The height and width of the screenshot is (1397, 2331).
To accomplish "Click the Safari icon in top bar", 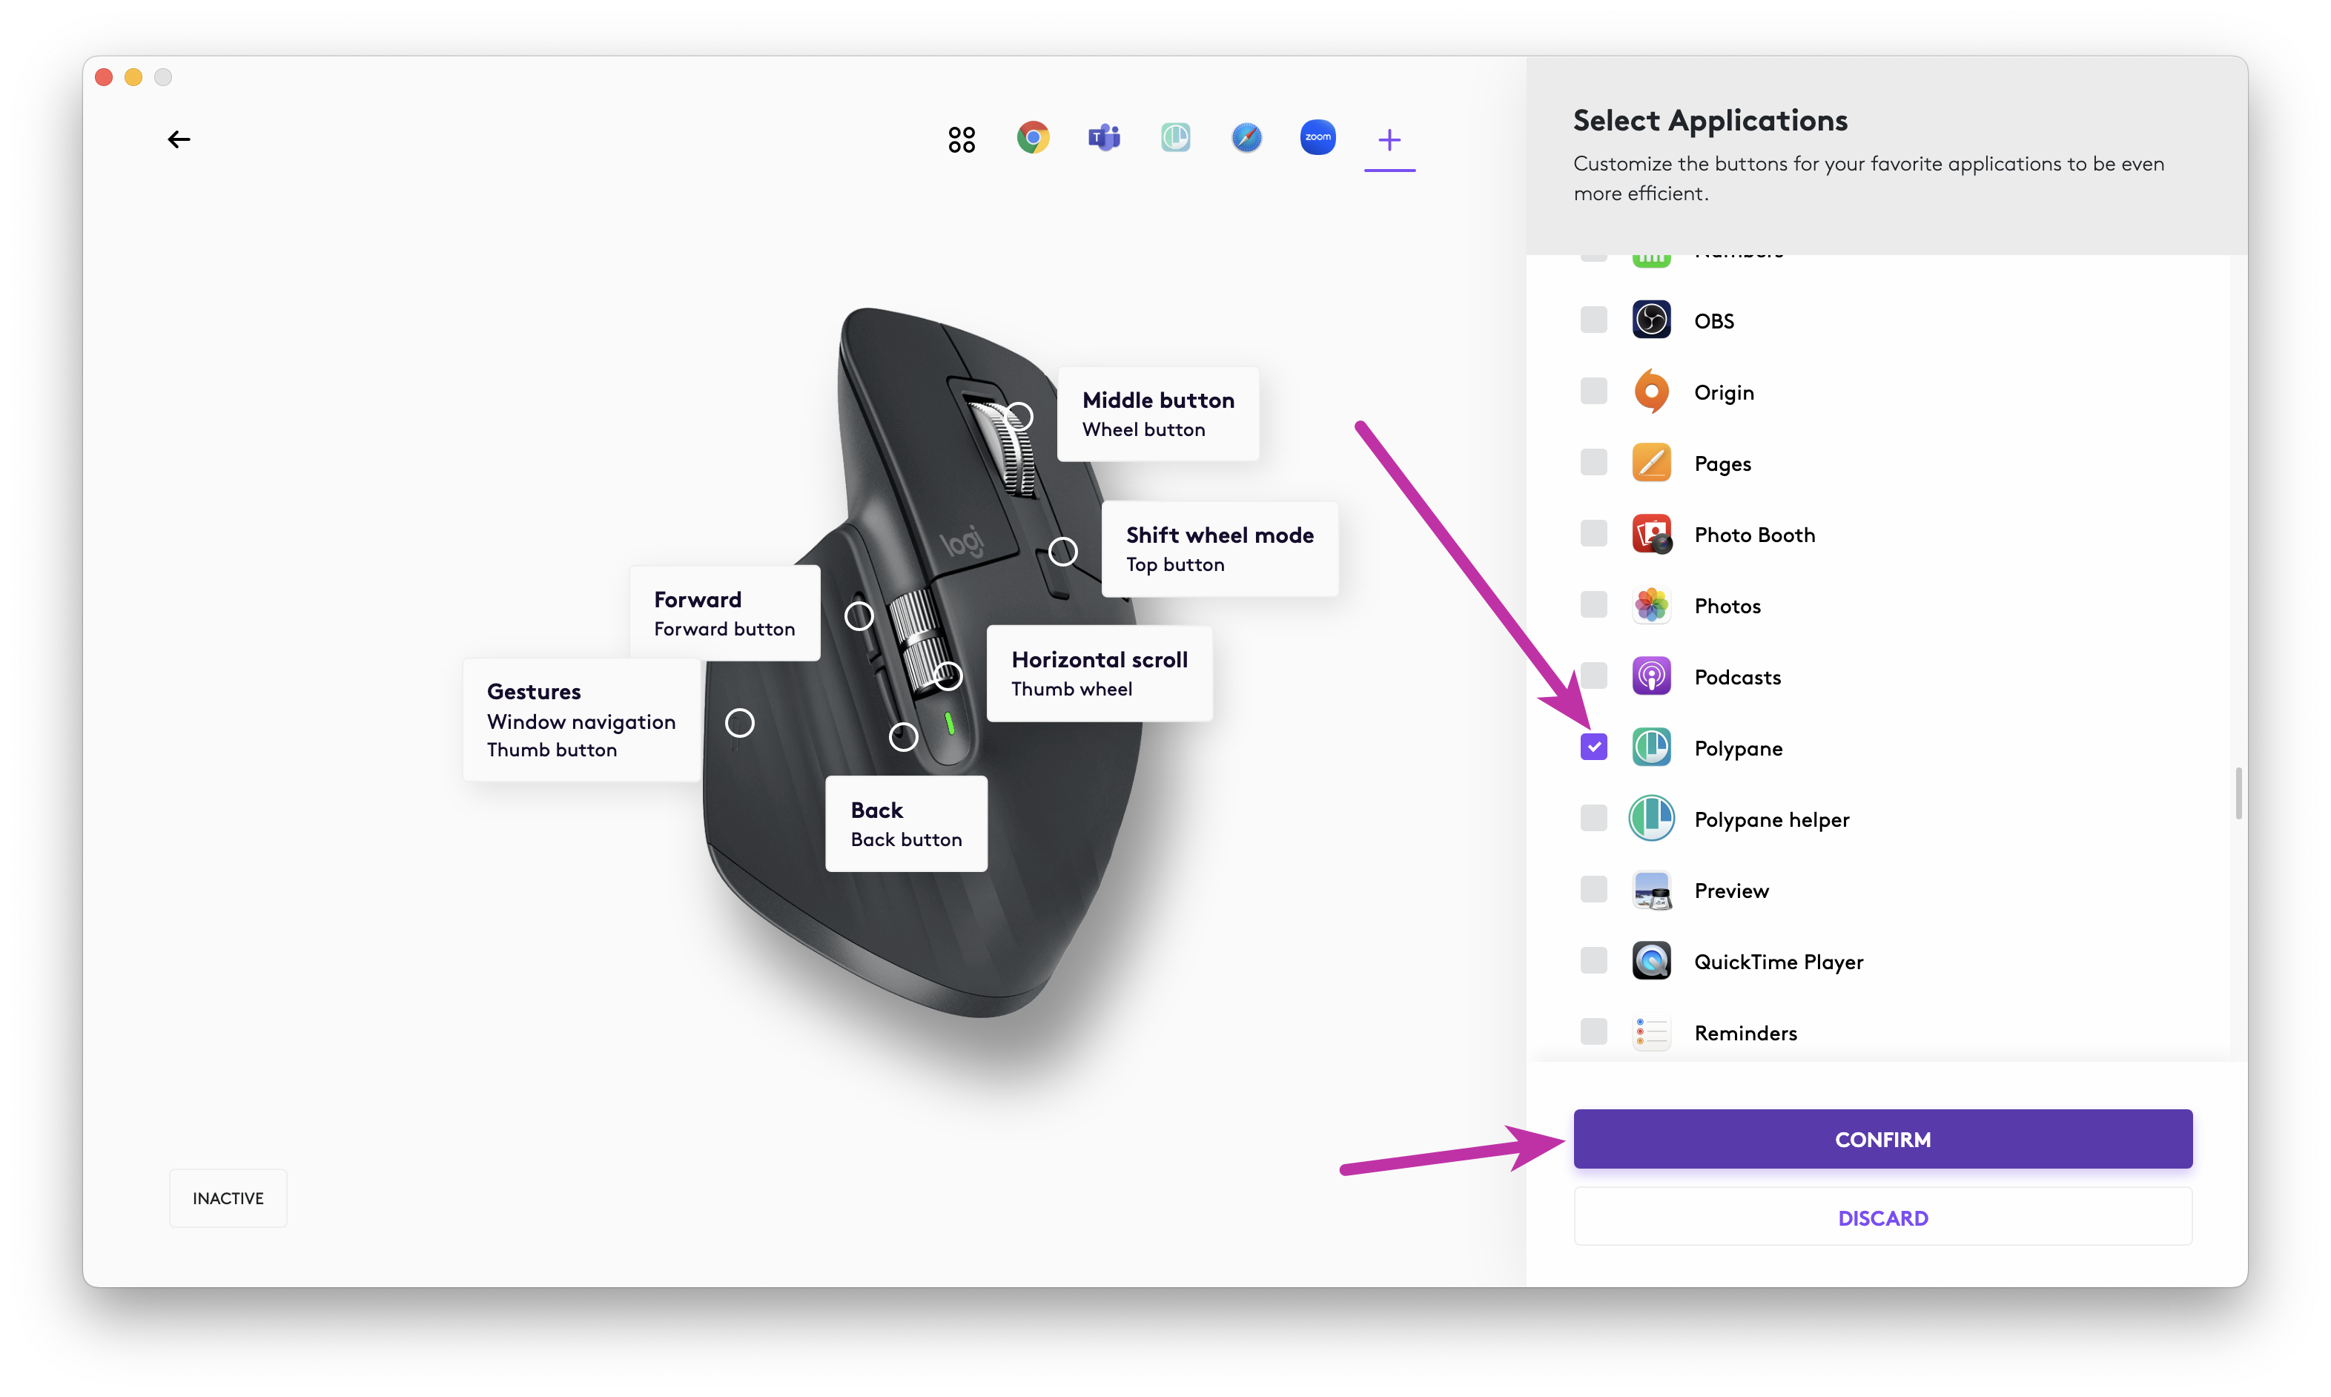I will [x=1246, y=138].
